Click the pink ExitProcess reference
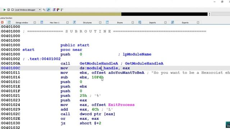The image size is (230, 129). (121, 105)
